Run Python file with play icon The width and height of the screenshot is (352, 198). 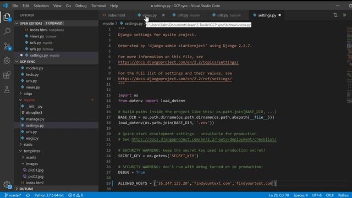pos(345,15)
